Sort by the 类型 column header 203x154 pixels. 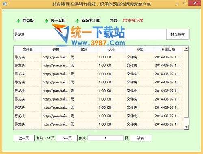point(140,49)
